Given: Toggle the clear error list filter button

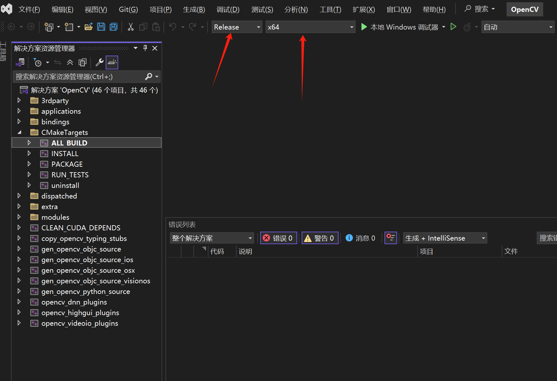Looking at the screenshot, I should click(x=391, y=238).
